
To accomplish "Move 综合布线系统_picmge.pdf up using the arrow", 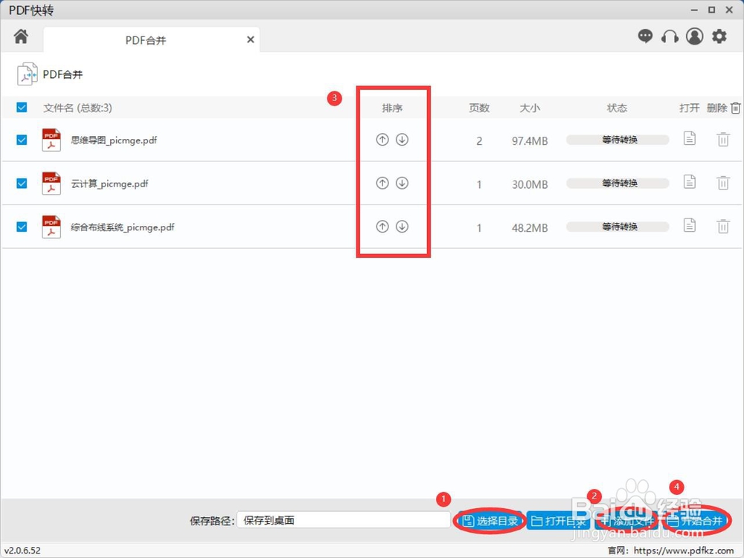I will [x=382, y=227].
